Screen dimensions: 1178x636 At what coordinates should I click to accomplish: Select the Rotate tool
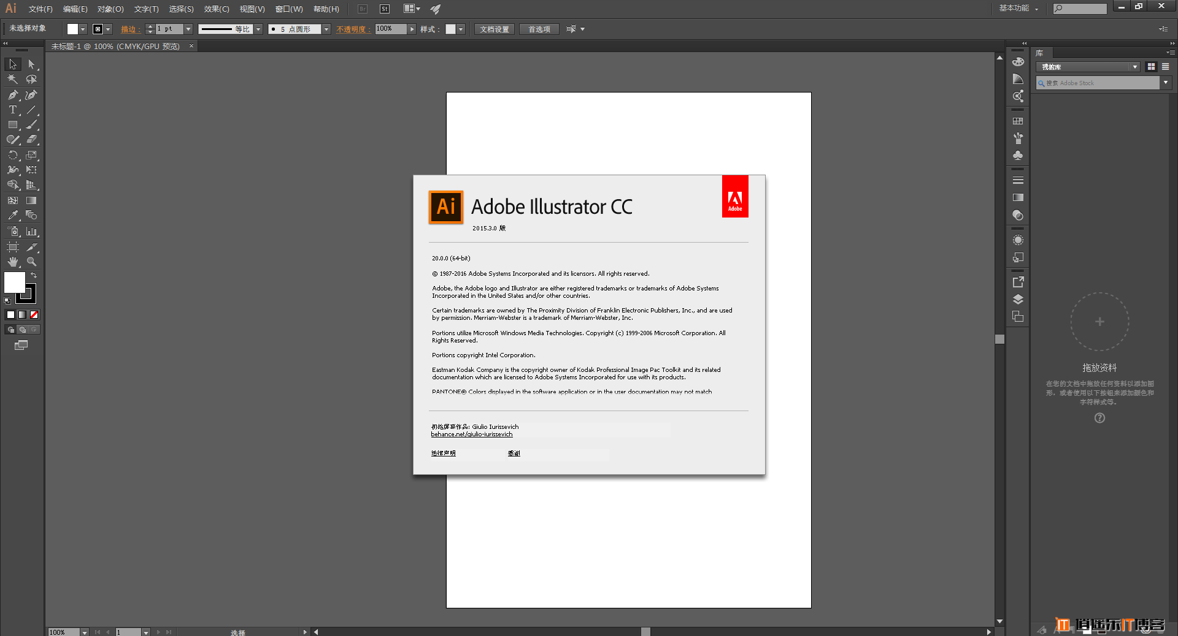tap(13, 155)
